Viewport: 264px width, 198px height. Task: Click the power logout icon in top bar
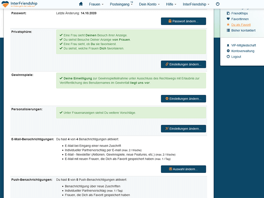[x=217, y=4]
